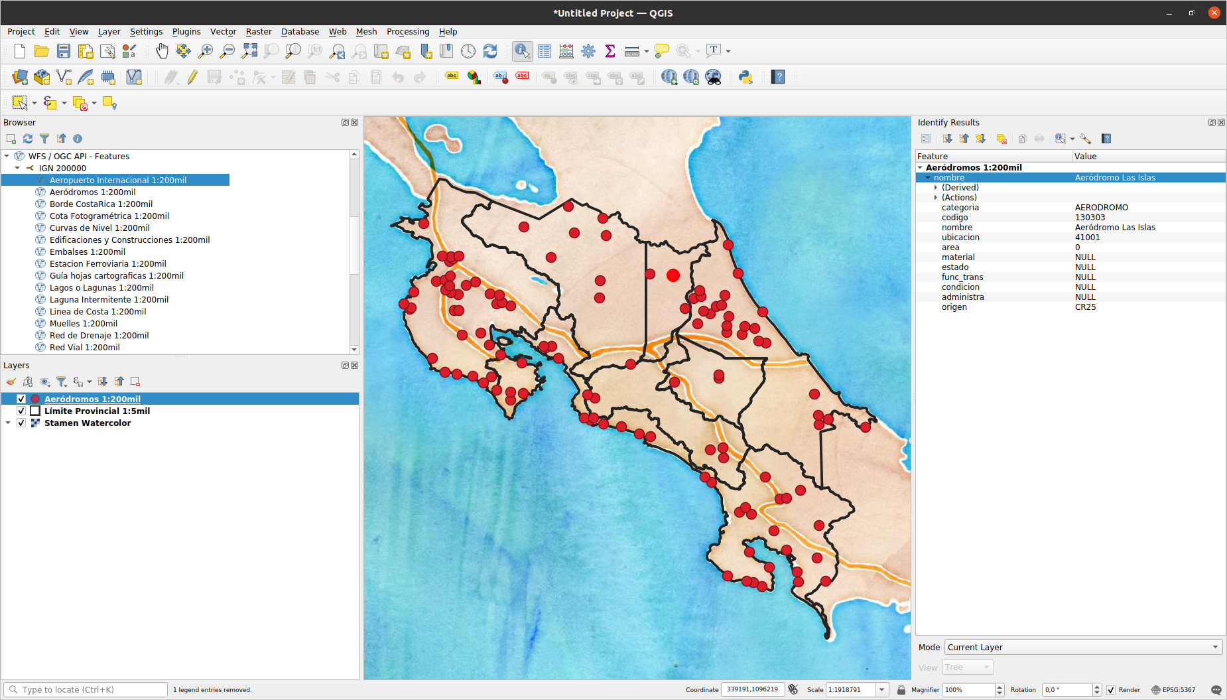Toggle visibility of Stamen Watercolor layer
The image size is (1227, 700).
coord(21,423)
